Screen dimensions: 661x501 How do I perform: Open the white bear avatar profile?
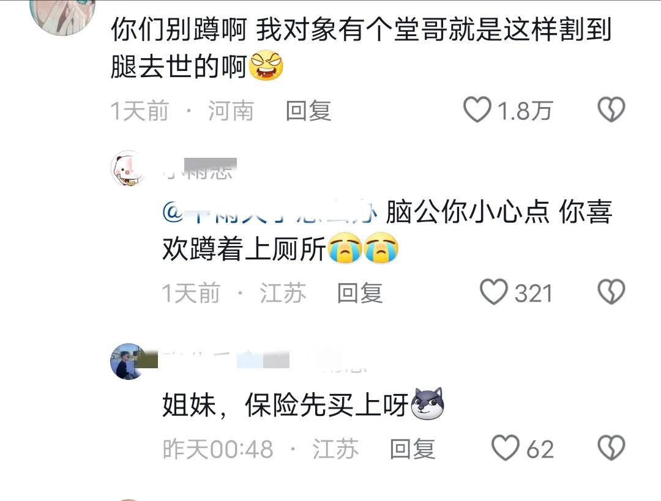tap(127, 168)
